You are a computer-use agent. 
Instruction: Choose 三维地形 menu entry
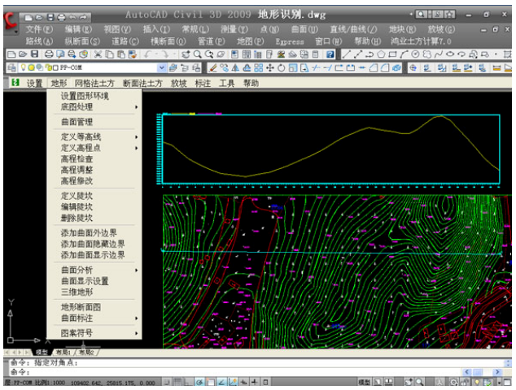coord(77,292)
